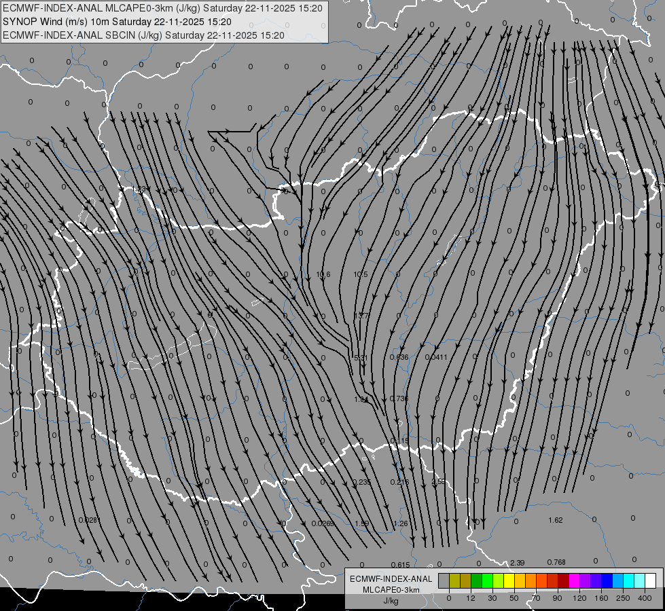Click the pure yellow legend swatch
The image size is (665, 611).
[509, 580]
